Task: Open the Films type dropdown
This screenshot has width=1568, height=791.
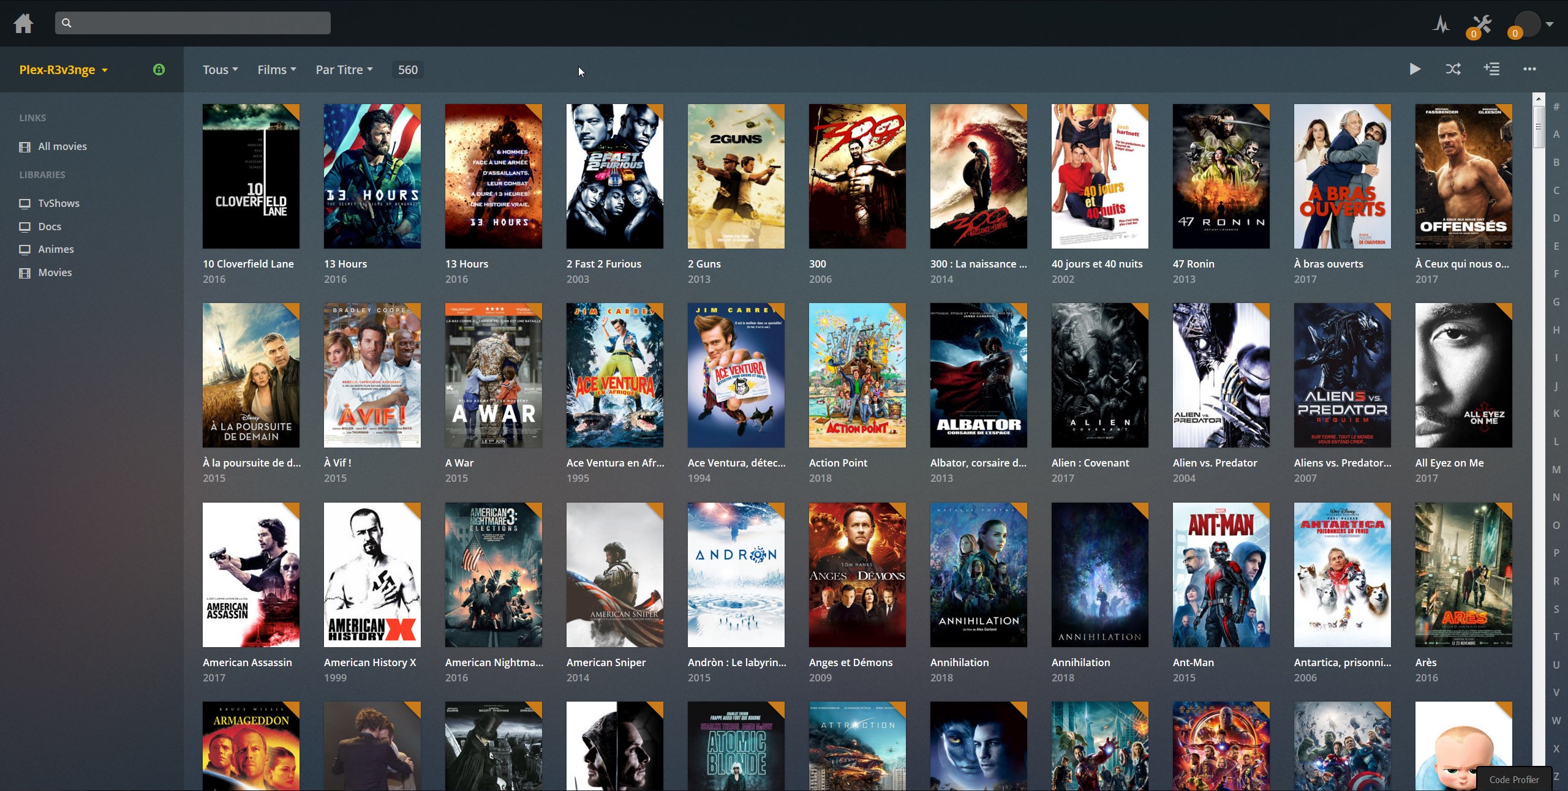Action: coord(276,70)
